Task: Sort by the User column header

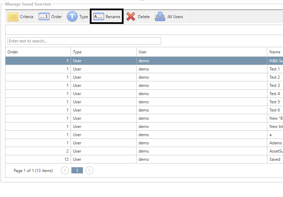Action: pyautogui.click(x=201, y=52)
